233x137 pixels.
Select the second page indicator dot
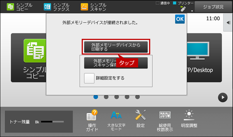(x=106, y=97)
